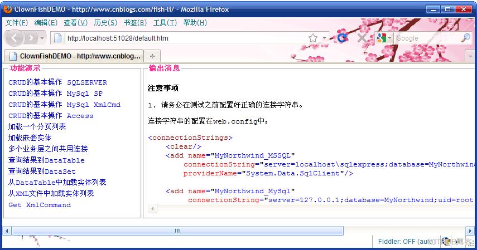477x250 pixels.
Task: Open the search engine chooser dropdown
Action: coord(389,38)
